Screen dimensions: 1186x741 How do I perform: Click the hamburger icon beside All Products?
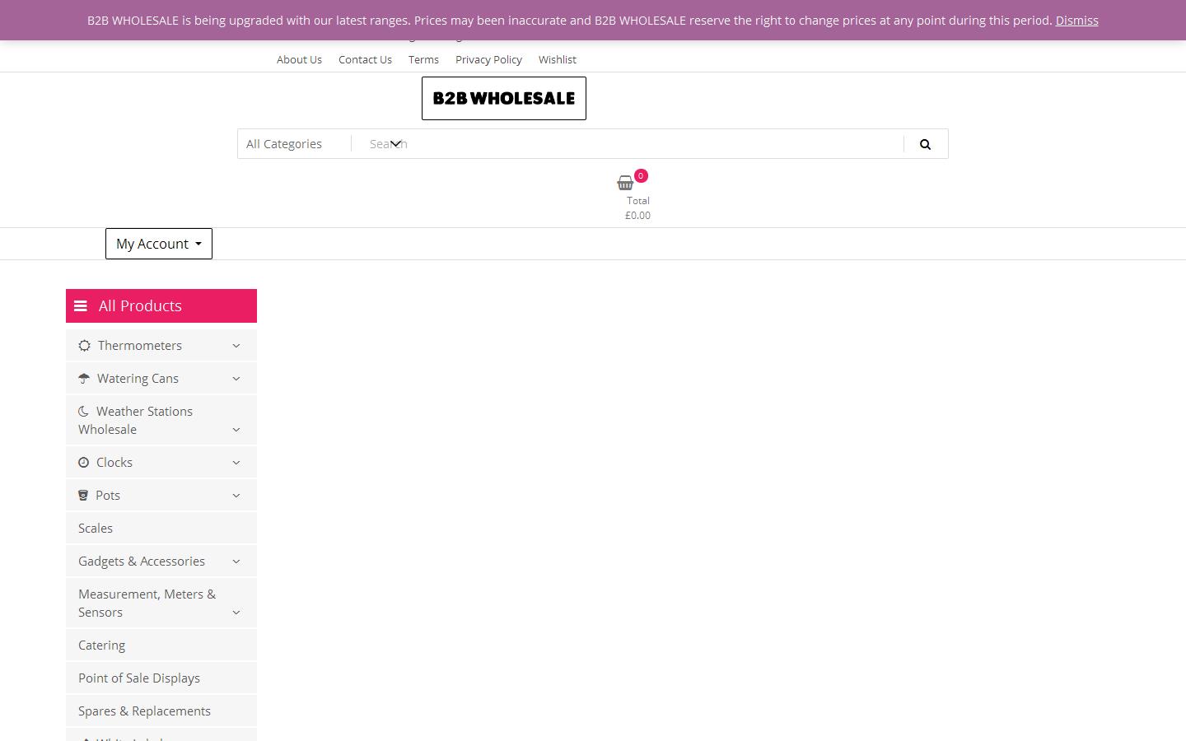click(x=81, y=306)
